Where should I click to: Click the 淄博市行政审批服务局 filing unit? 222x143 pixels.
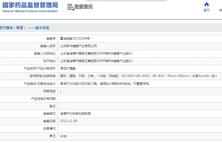[75, 113]
